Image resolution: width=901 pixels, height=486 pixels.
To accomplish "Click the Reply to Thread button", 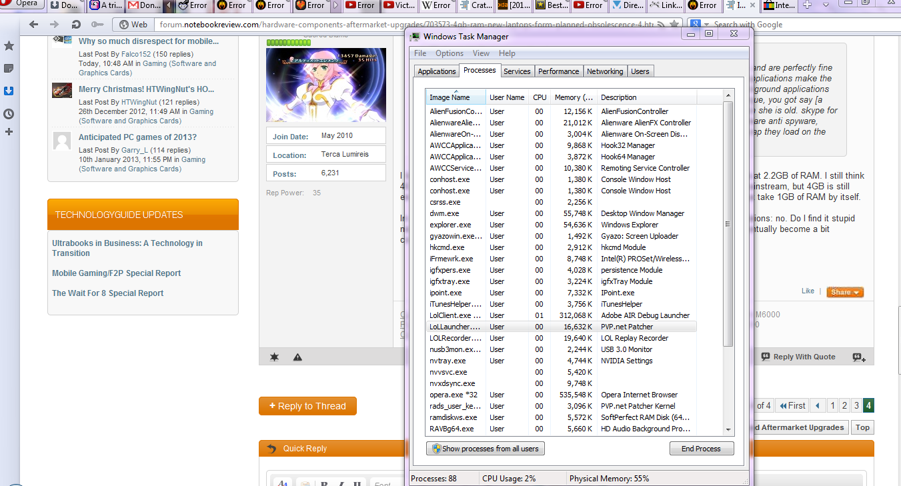I will pyautogui.click(x=307, y=406).
